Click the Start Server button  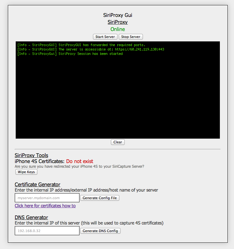click(x=105, y=37)
